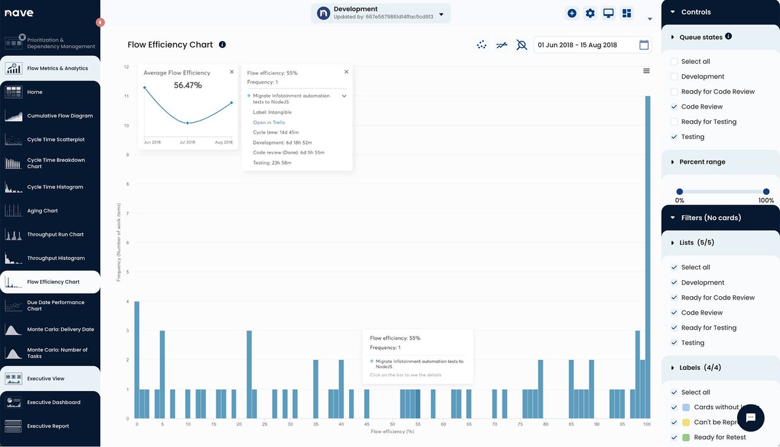Expand the Percent range section
The image size is (780, 447).
pyautogui.click(x=671, y=161)
